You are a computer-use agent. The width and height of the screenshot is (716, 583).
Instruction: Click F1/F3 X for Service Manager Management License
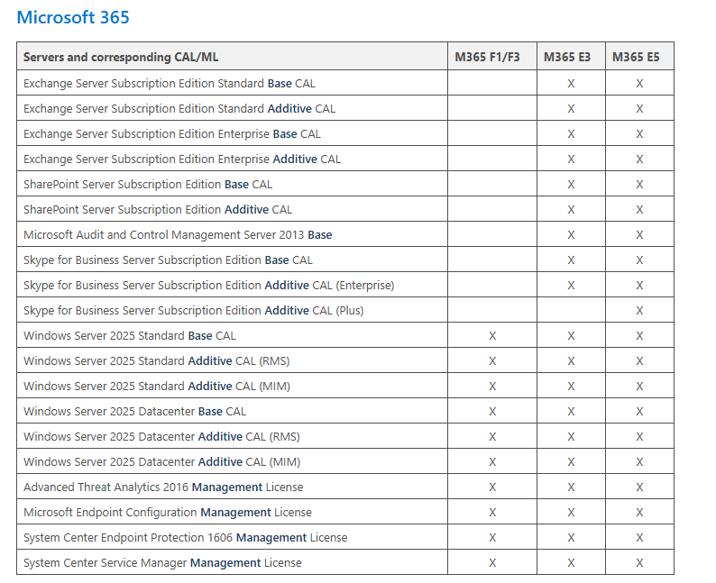point(492,563)
